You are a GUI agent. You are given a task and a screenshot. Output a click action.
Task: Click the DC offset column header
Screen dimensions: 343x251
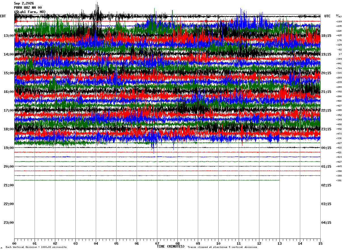coord(337,15)
